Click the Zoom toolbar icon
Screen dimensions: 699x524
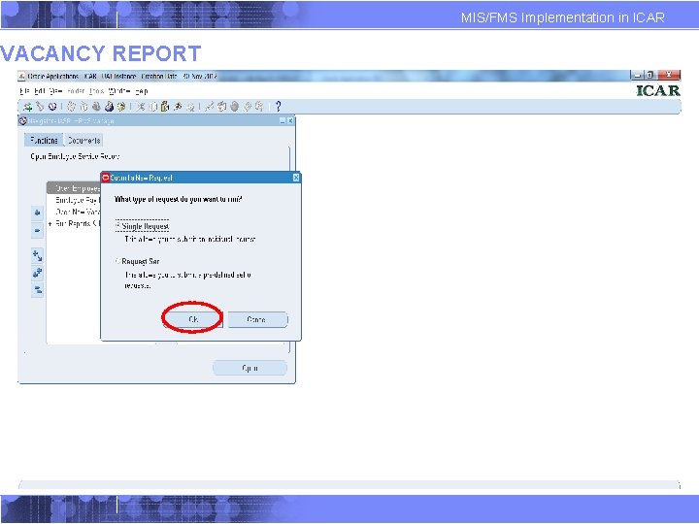pyautogui.click(x=222, y=107)
